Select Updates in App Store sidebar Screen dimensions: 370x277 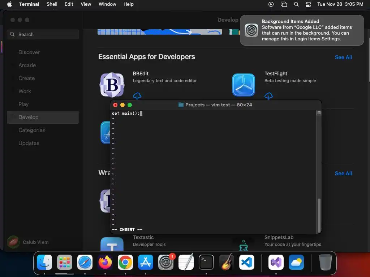click(x=43, y=143)
